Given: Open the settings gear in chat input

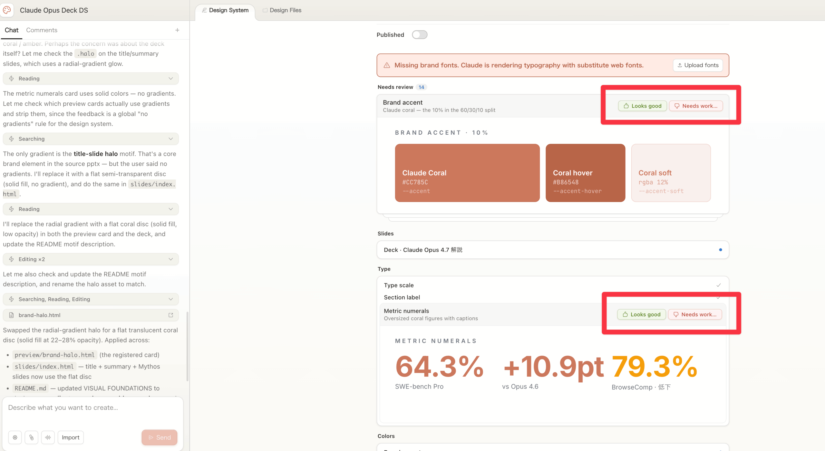Looking at the screenshot, I should click(15, 437).
